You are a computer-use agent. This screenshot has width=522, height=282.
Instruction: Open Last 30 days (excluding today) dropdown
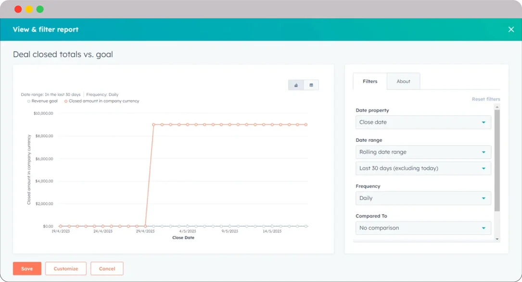pos(423,168)
